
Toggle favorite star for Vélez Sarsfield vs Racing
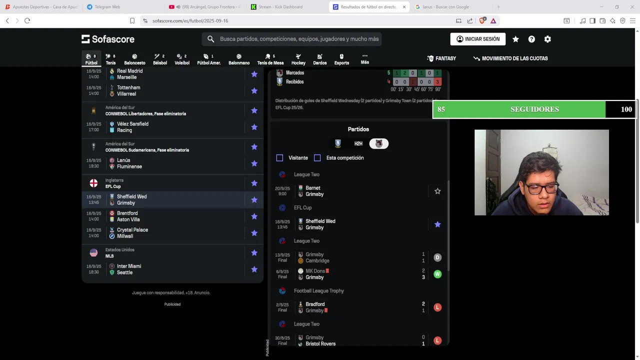click(254, 127)
